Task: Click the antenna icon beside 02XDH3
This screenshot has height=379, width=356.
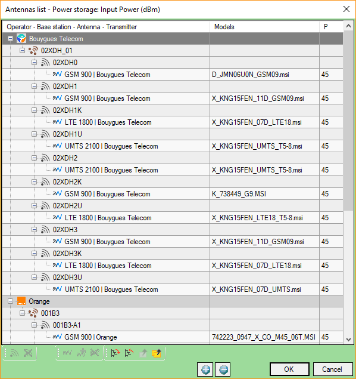Action: (45, 230)
